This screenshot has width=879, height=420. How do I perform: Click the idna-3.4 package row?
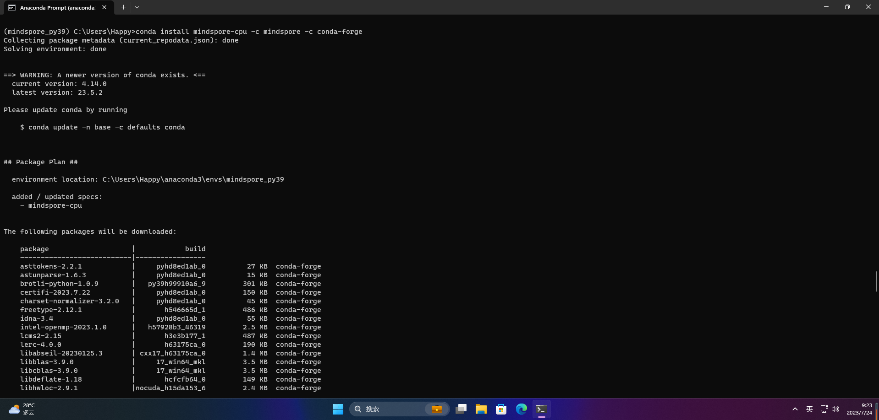pos(170,318)
